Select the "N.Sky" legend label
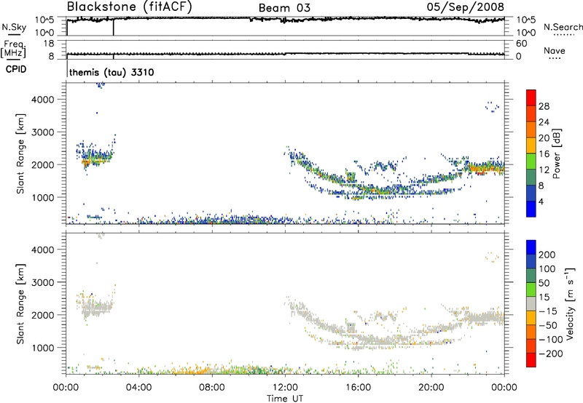The width and height of the screenshot is (583, 403). [14, 27]
